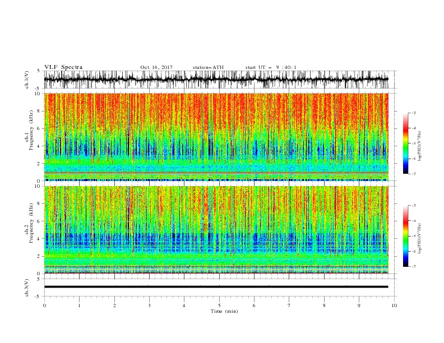Click inside the ch.2 spectrogram panel
This screenshot has height=343, width=444.
click(216, 230)
